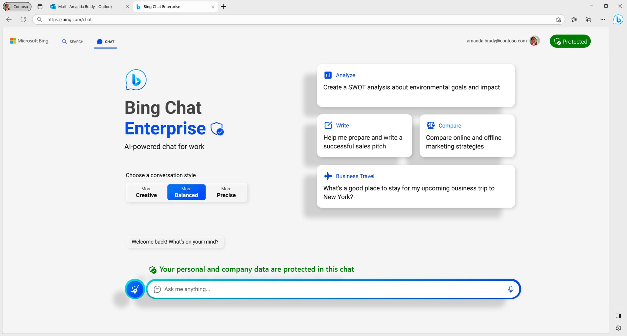Add this page to favorites
This screenshot has width=627, height=336.
[558, 19]
